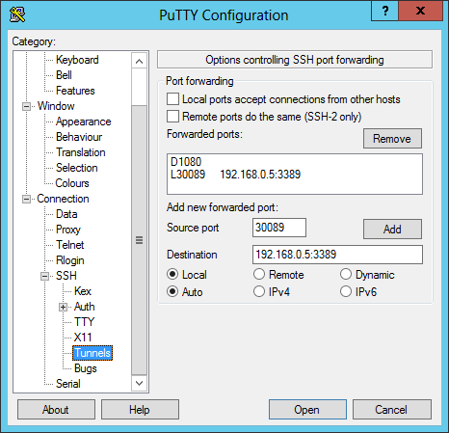
Task: Click the Remove forwarded port button
Action: (x=392, y=139)
